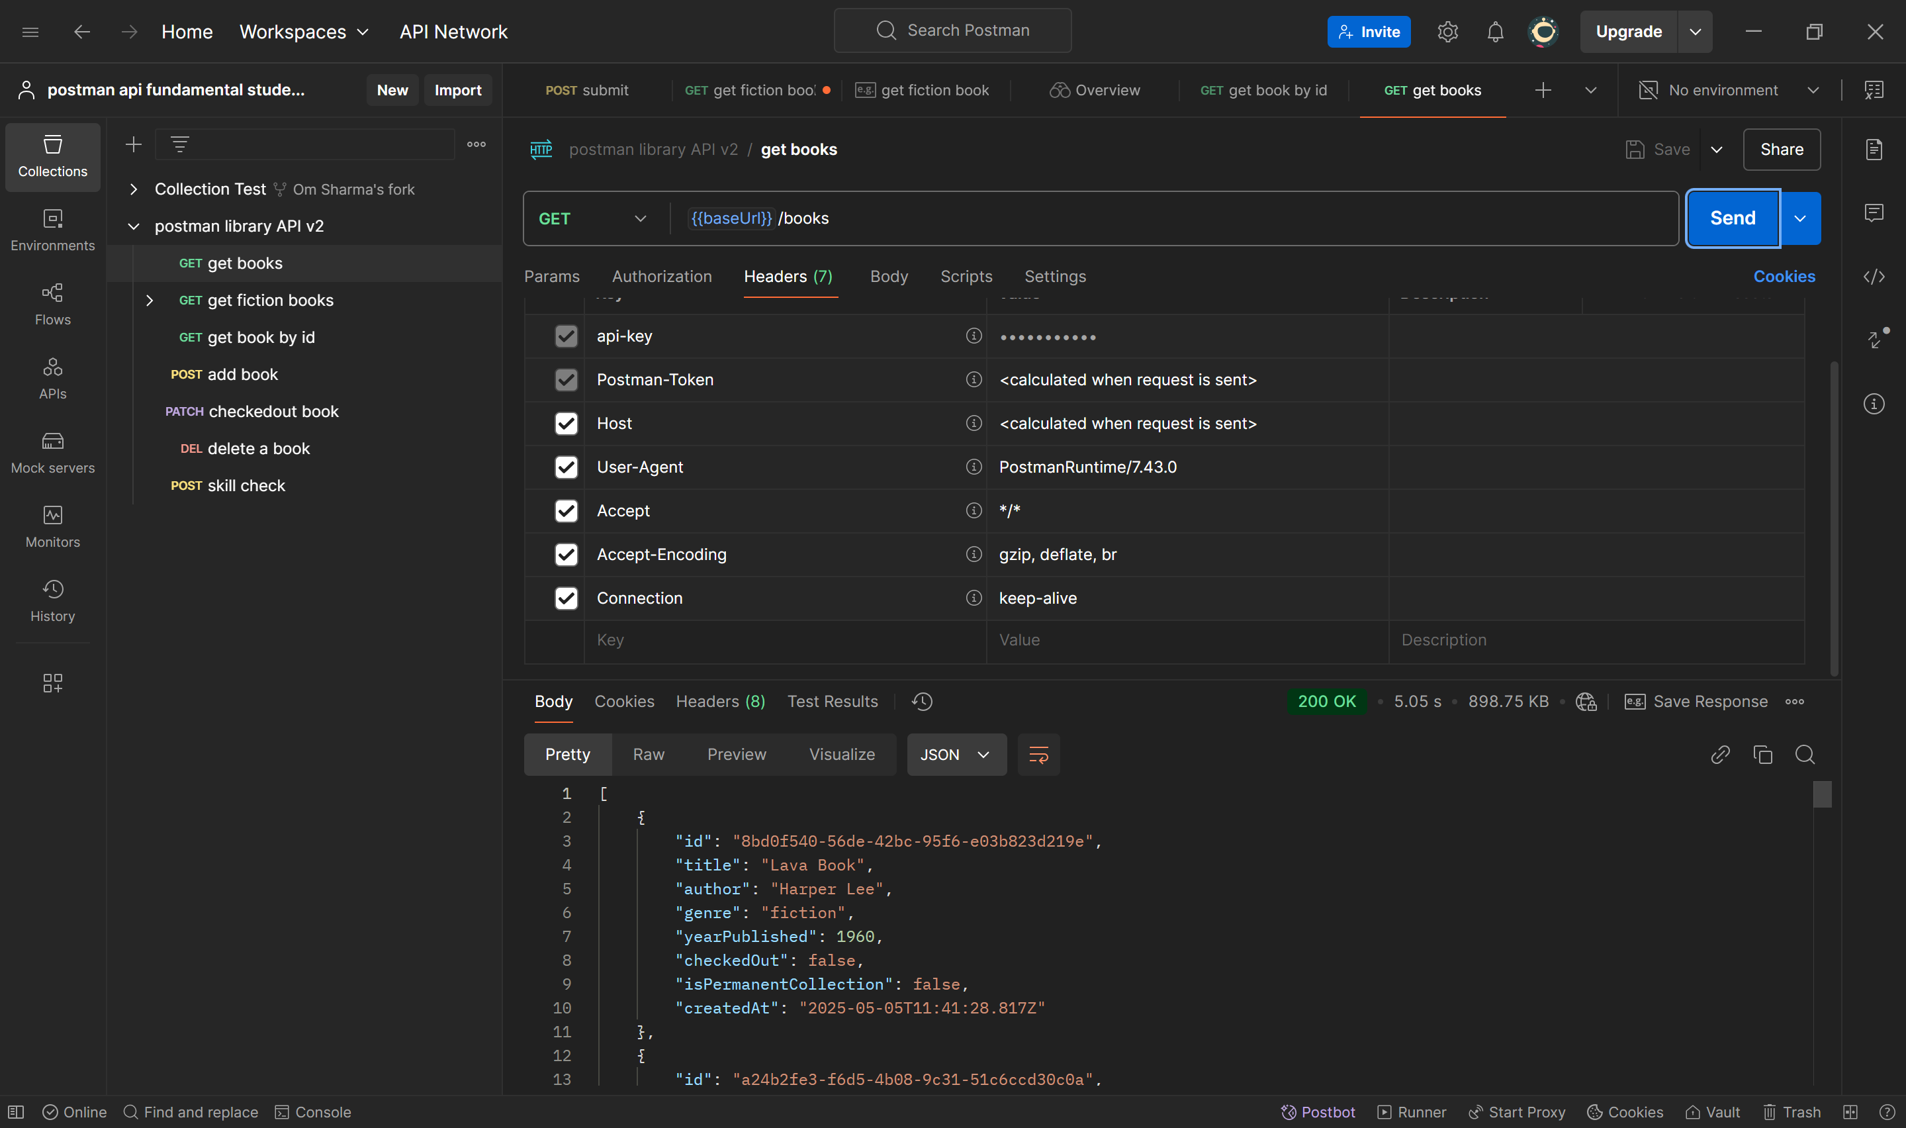1906x1128 pixels.
Task: Search the response body with magnifier icon
Action: 1805,754
